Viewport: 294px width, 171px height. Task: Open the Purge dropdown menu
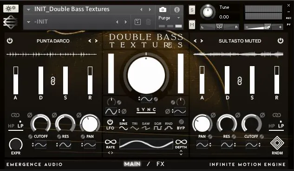[x=178, y=18]
